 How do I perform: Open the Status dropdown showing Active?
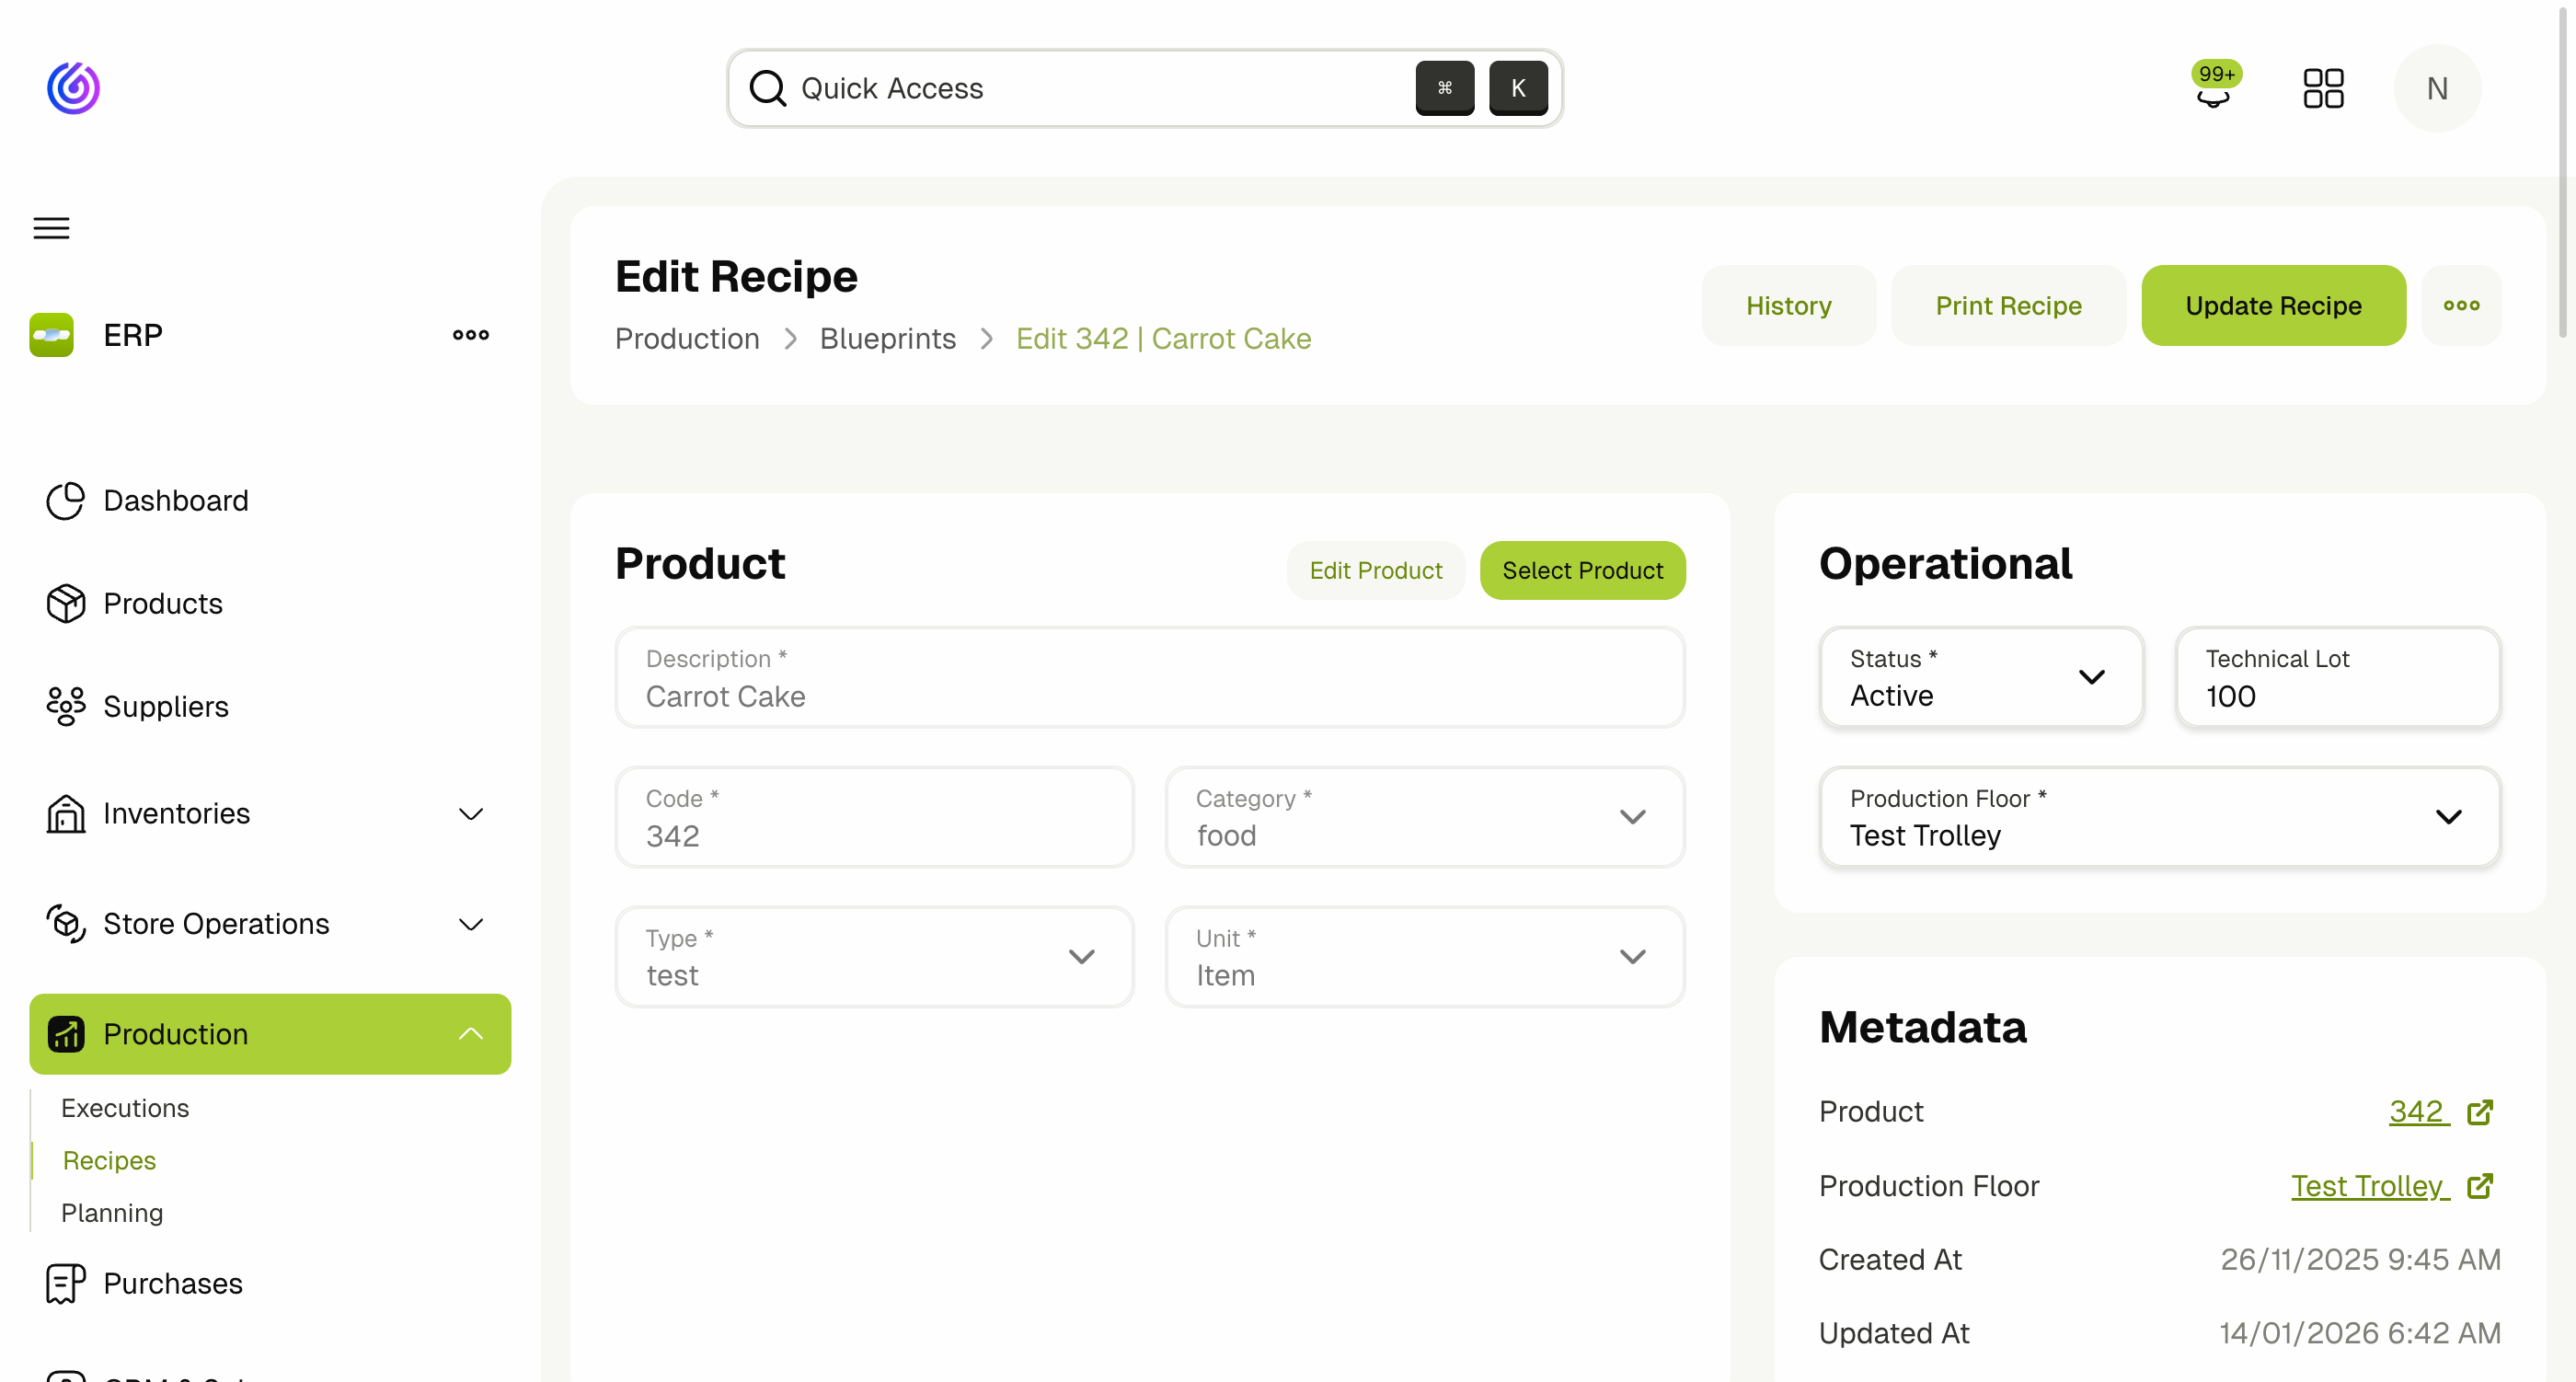(2093, 677)
